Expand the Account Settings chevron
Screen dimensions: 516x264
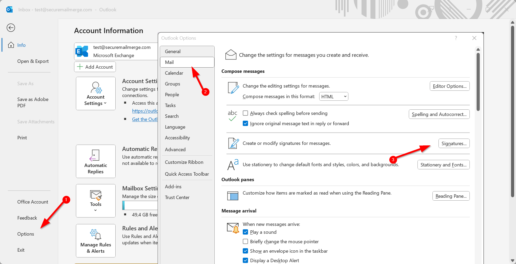[x=105, y=103]
